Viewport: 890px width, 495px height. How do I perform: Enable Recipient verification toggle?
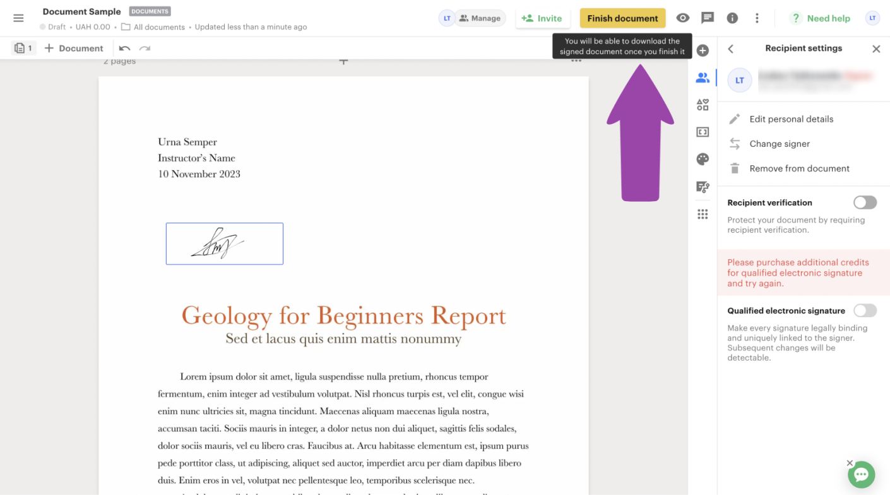(865, 202)
